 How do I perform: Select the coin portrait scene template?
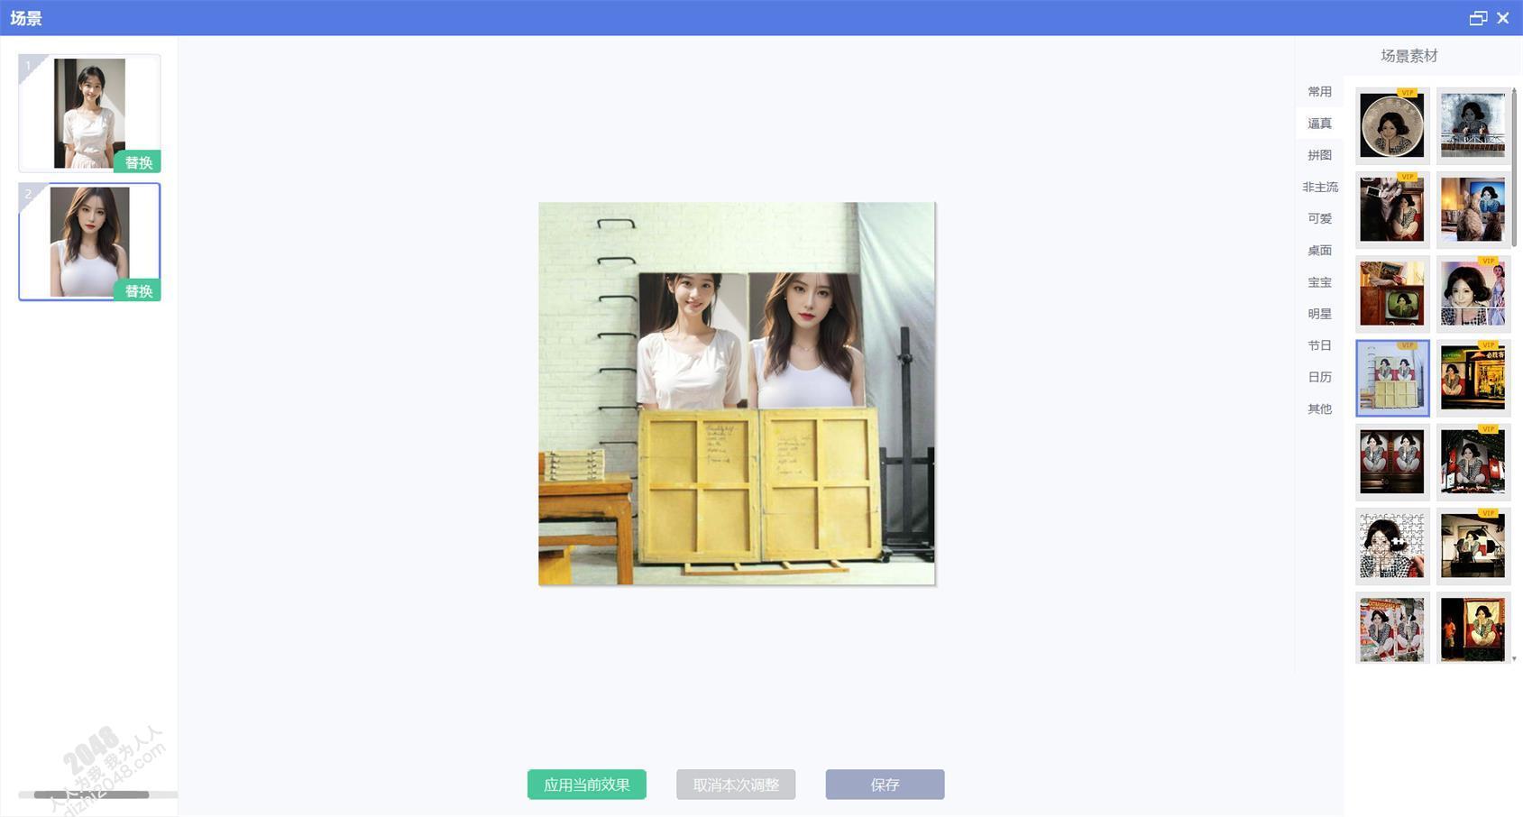(x=1391, y=125)
